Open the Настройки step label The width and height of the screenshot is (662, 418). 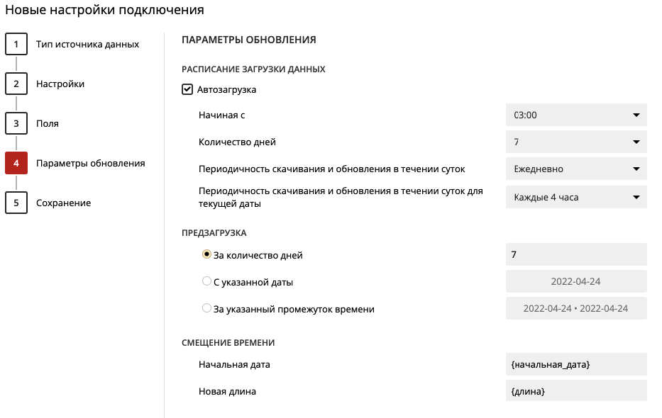click(x=60, y=84)
